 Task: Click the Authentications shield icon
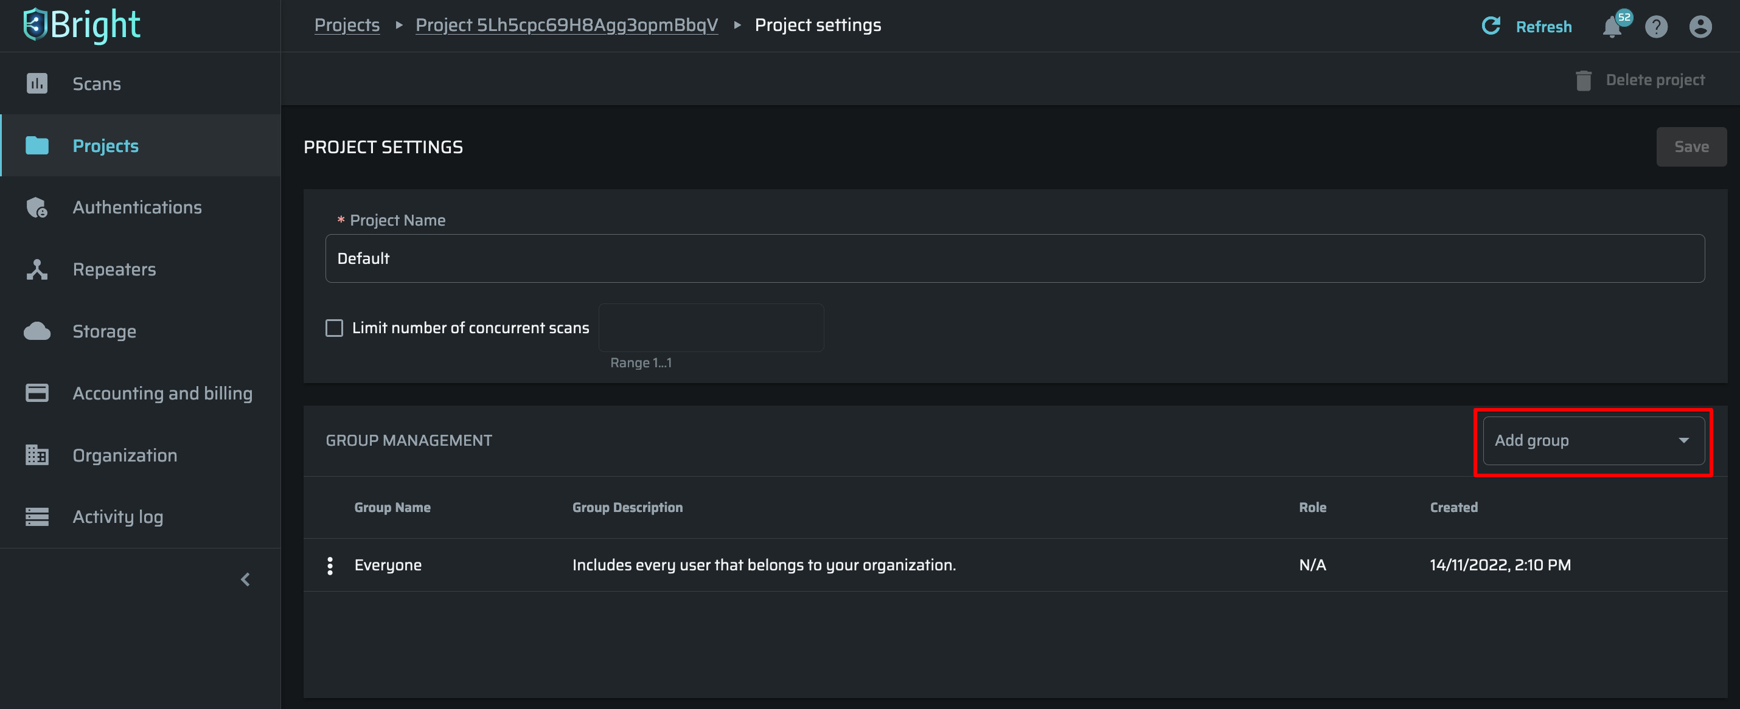point(37,207)
